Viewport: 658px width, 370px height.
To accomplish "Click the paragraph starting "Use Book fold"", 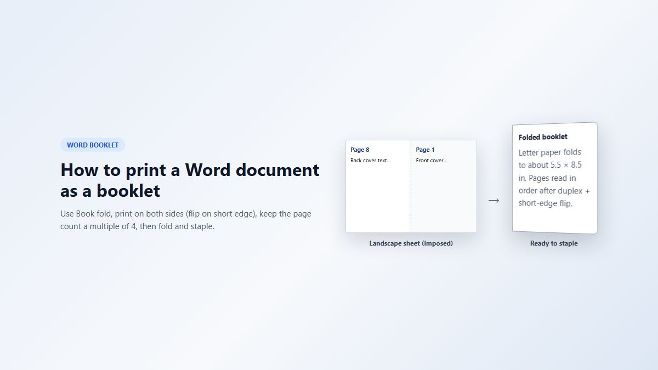I will 186,220.
